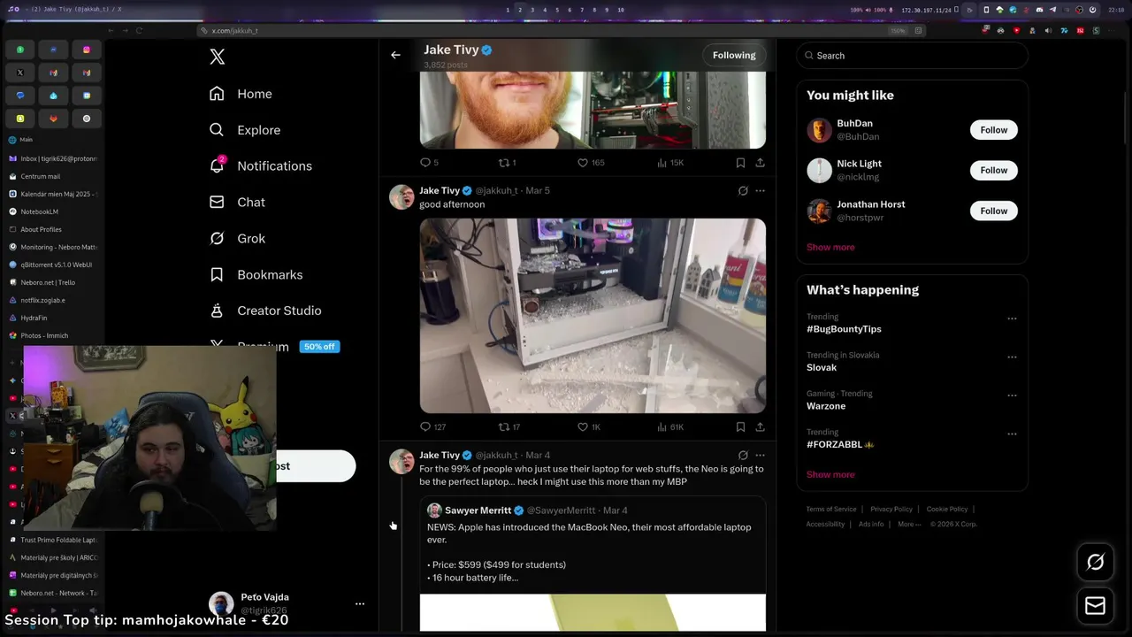Open Bookmarks page
This screenshot has width=1132, height=637.
[x=256, y=275]
